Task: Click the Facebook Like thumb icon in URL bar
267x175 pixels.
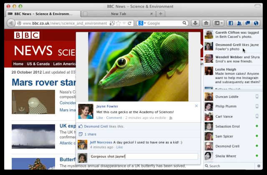Action: (112, 23)
